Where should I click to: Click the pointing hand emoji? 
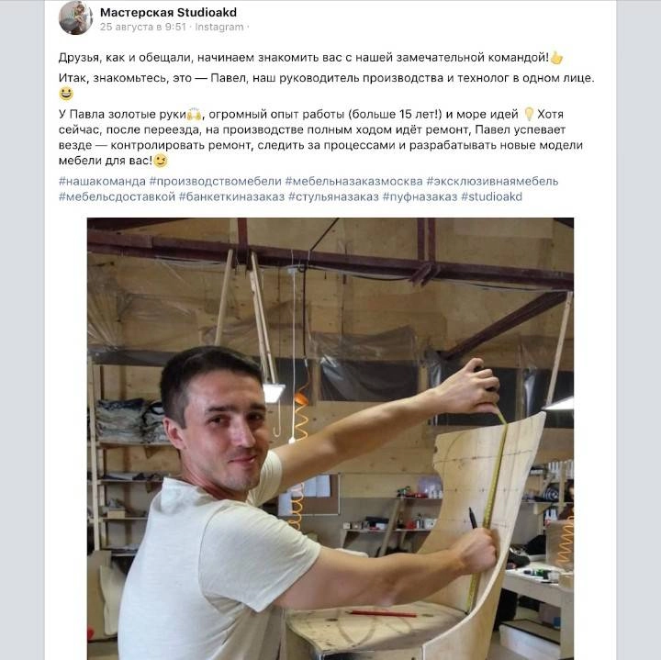pos(556,58)
